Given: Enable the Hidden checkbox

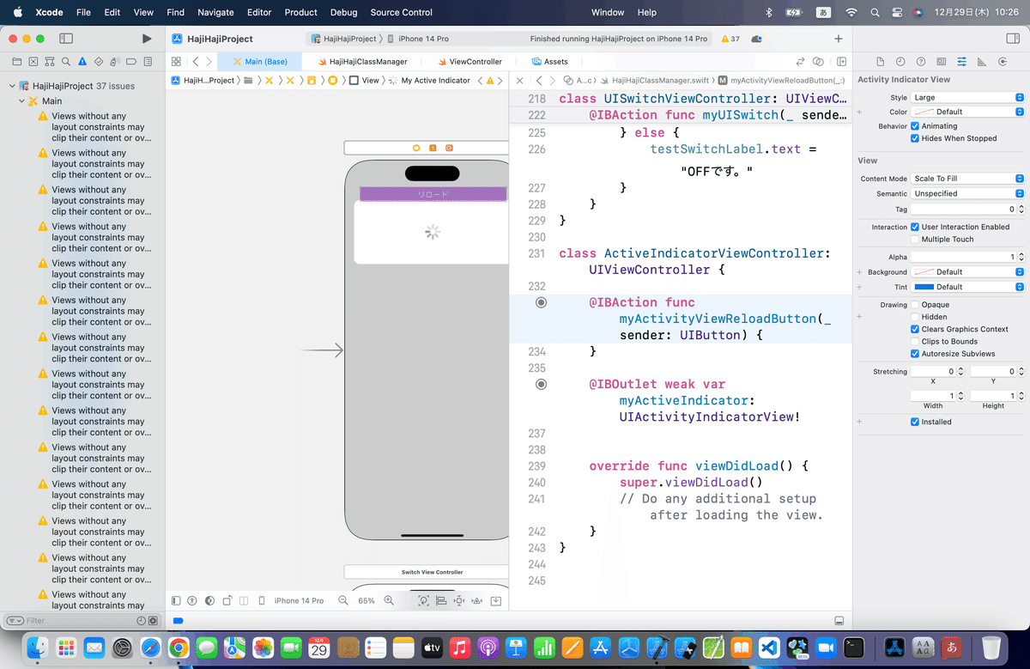Looking at the screenshot, I should click(x=915, y=317).
